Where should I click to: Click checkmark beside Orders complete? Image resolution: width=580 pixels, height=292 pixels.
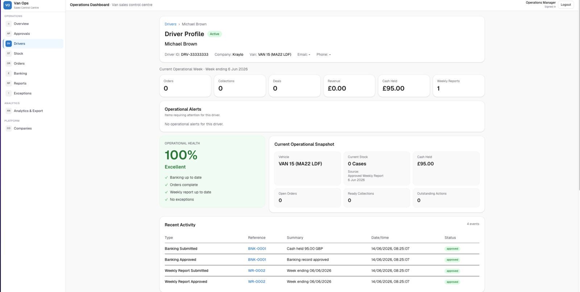coord(166,185)
